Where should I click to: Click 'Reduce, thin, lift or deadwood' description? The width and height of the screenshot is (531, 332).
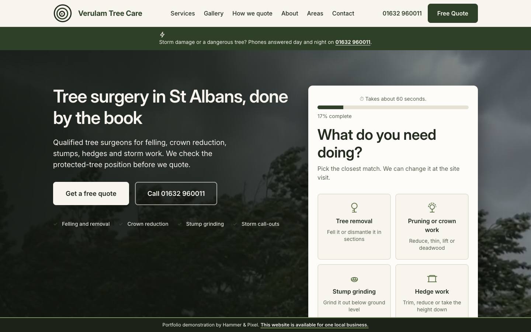[432, 244]
